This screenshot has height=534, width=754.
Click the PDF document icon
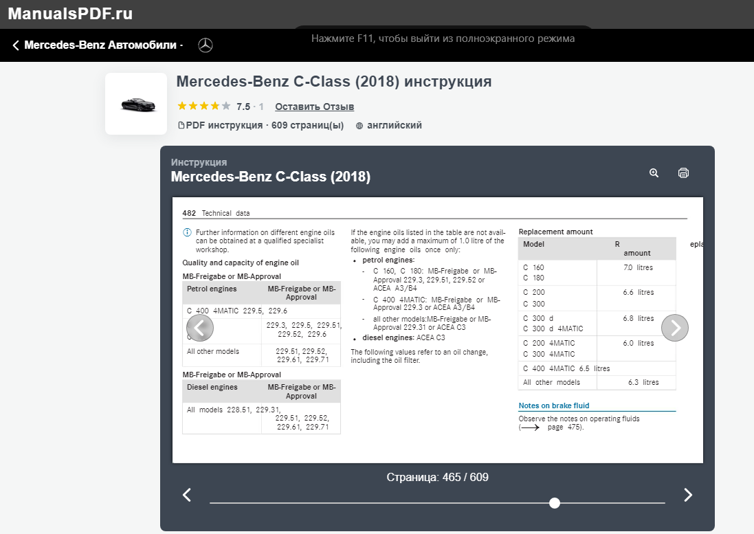coord(181,126)
